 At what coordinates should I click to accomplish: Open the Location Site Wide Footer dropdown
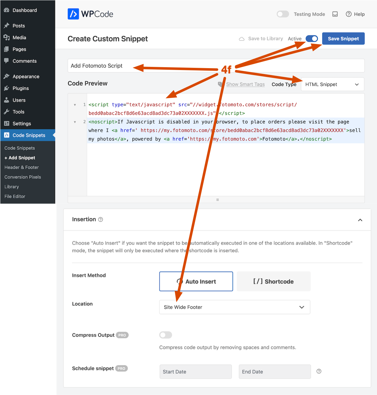[235, 307]
